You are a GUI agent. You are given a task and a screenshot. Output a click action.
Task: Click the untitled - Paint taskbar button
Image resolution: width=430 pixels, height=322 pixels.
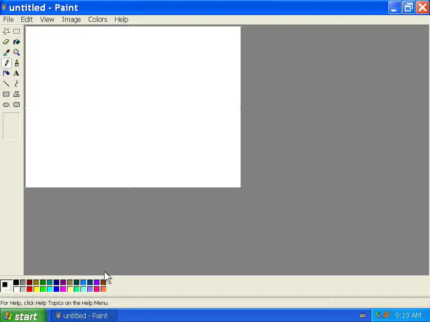[x=84, y=316]
